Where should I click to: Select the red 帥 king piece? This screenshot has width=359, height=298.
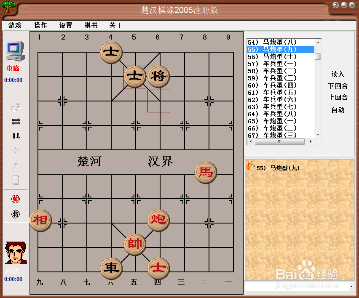135,244
